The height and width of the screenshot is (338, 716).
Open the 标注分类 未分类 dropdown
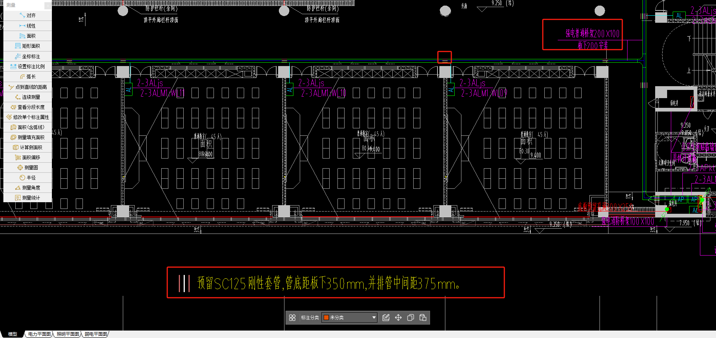(x=349, y=317)
